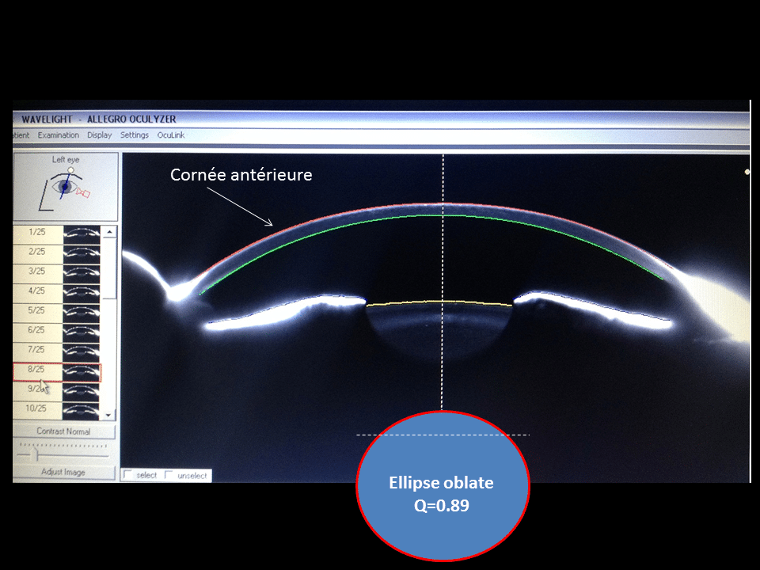Click the Adjust Image button
Viewport: 760px width, 570px height.
point(64,473)
